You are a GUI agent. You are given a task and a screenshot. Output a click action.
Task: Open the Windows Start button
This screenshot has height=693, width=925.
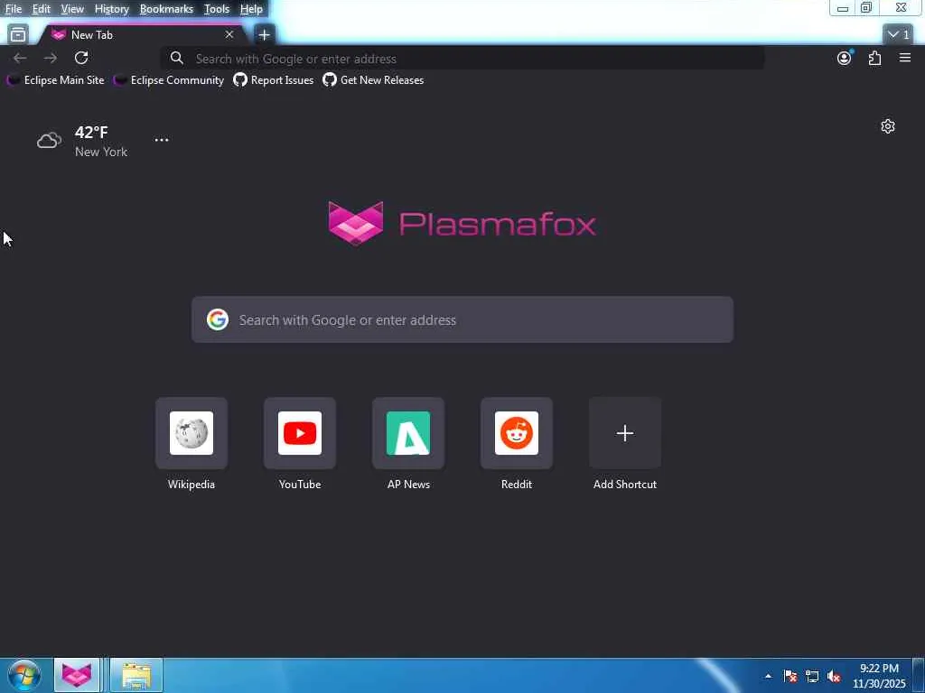point(23,675)
